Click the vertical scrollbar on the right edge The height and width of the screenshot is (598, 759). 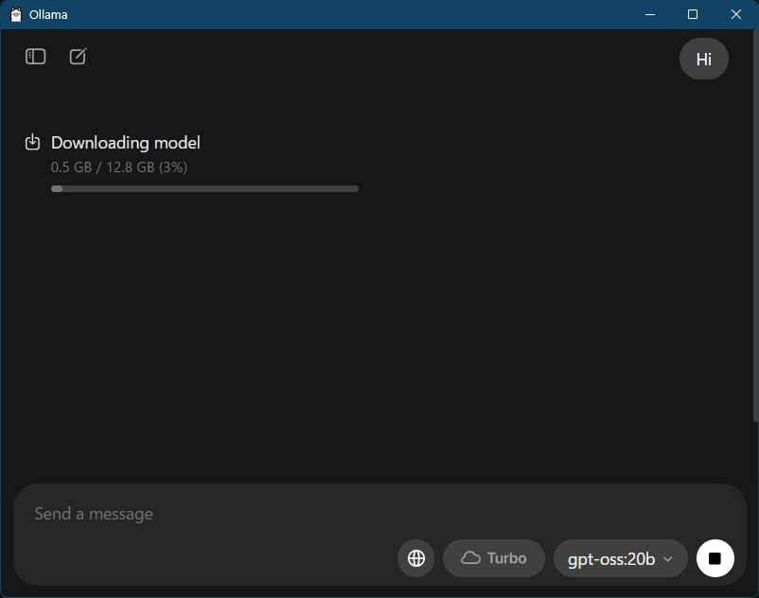755,226
